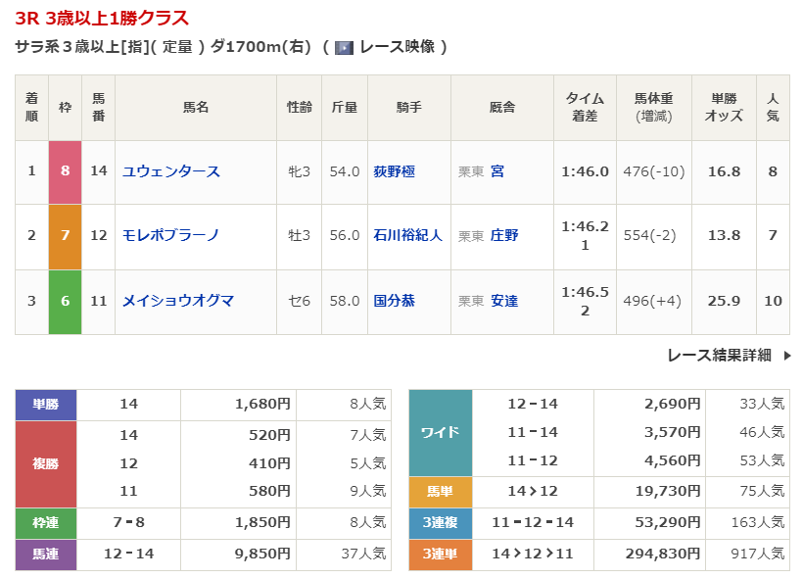Open trainer 安達 stable page
The width and height of the screenshot is (803, 579).
pyautogui.click(x=504, y=301)
